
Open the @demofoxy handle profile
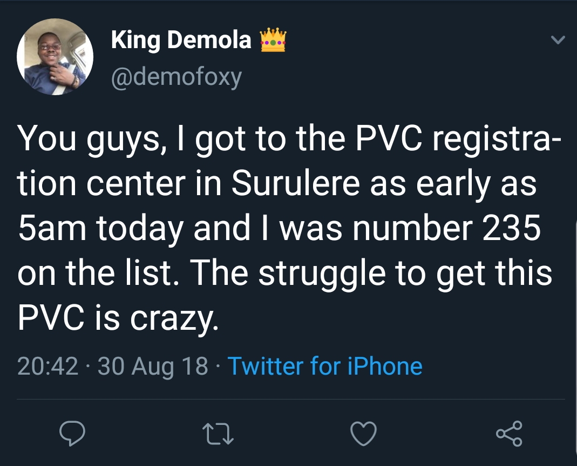click(x=176, y=77)
